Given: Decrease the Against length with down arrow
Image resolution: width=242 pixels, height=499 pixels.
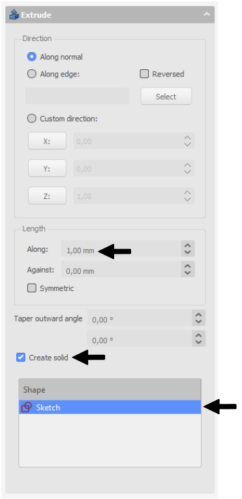Looking at the screenshot, I should 188,273.
